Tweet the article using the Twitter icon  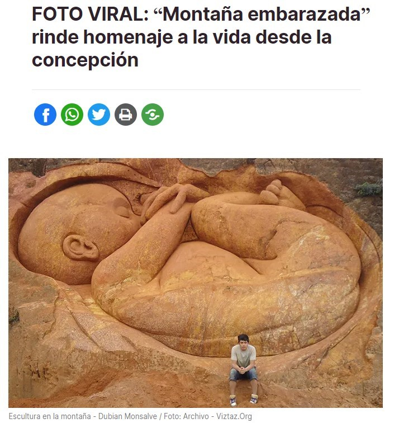point(99,115)
